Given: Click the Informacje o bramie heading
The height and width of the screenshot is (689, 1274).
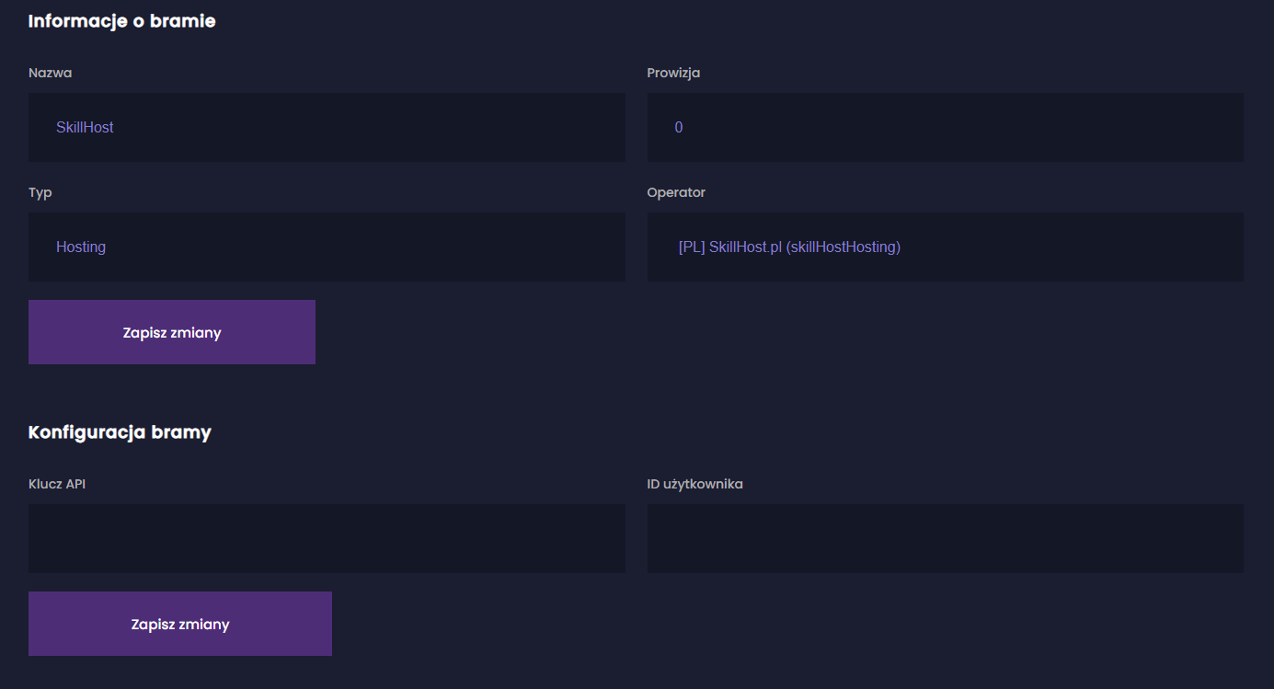Looking at the screenshot, I should click(121, 21).
